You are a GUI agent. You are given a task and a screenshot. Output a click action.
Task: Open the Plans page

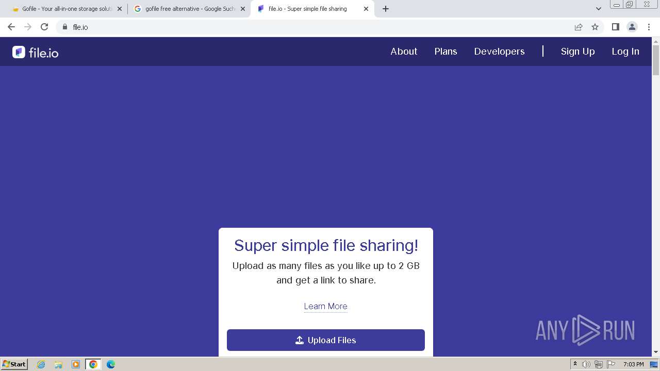coord(445,52)
